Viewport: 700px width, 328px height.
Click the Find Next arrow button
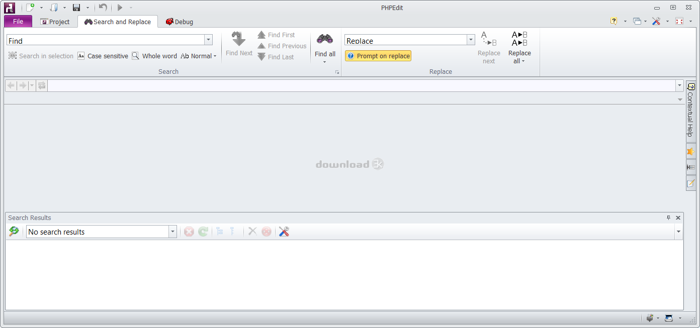click(x=239, y=40)
